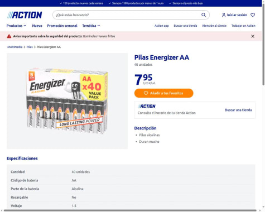Click the 'Alcalina' specification value
The image size is (265, 212).
(x=78, y=189)
